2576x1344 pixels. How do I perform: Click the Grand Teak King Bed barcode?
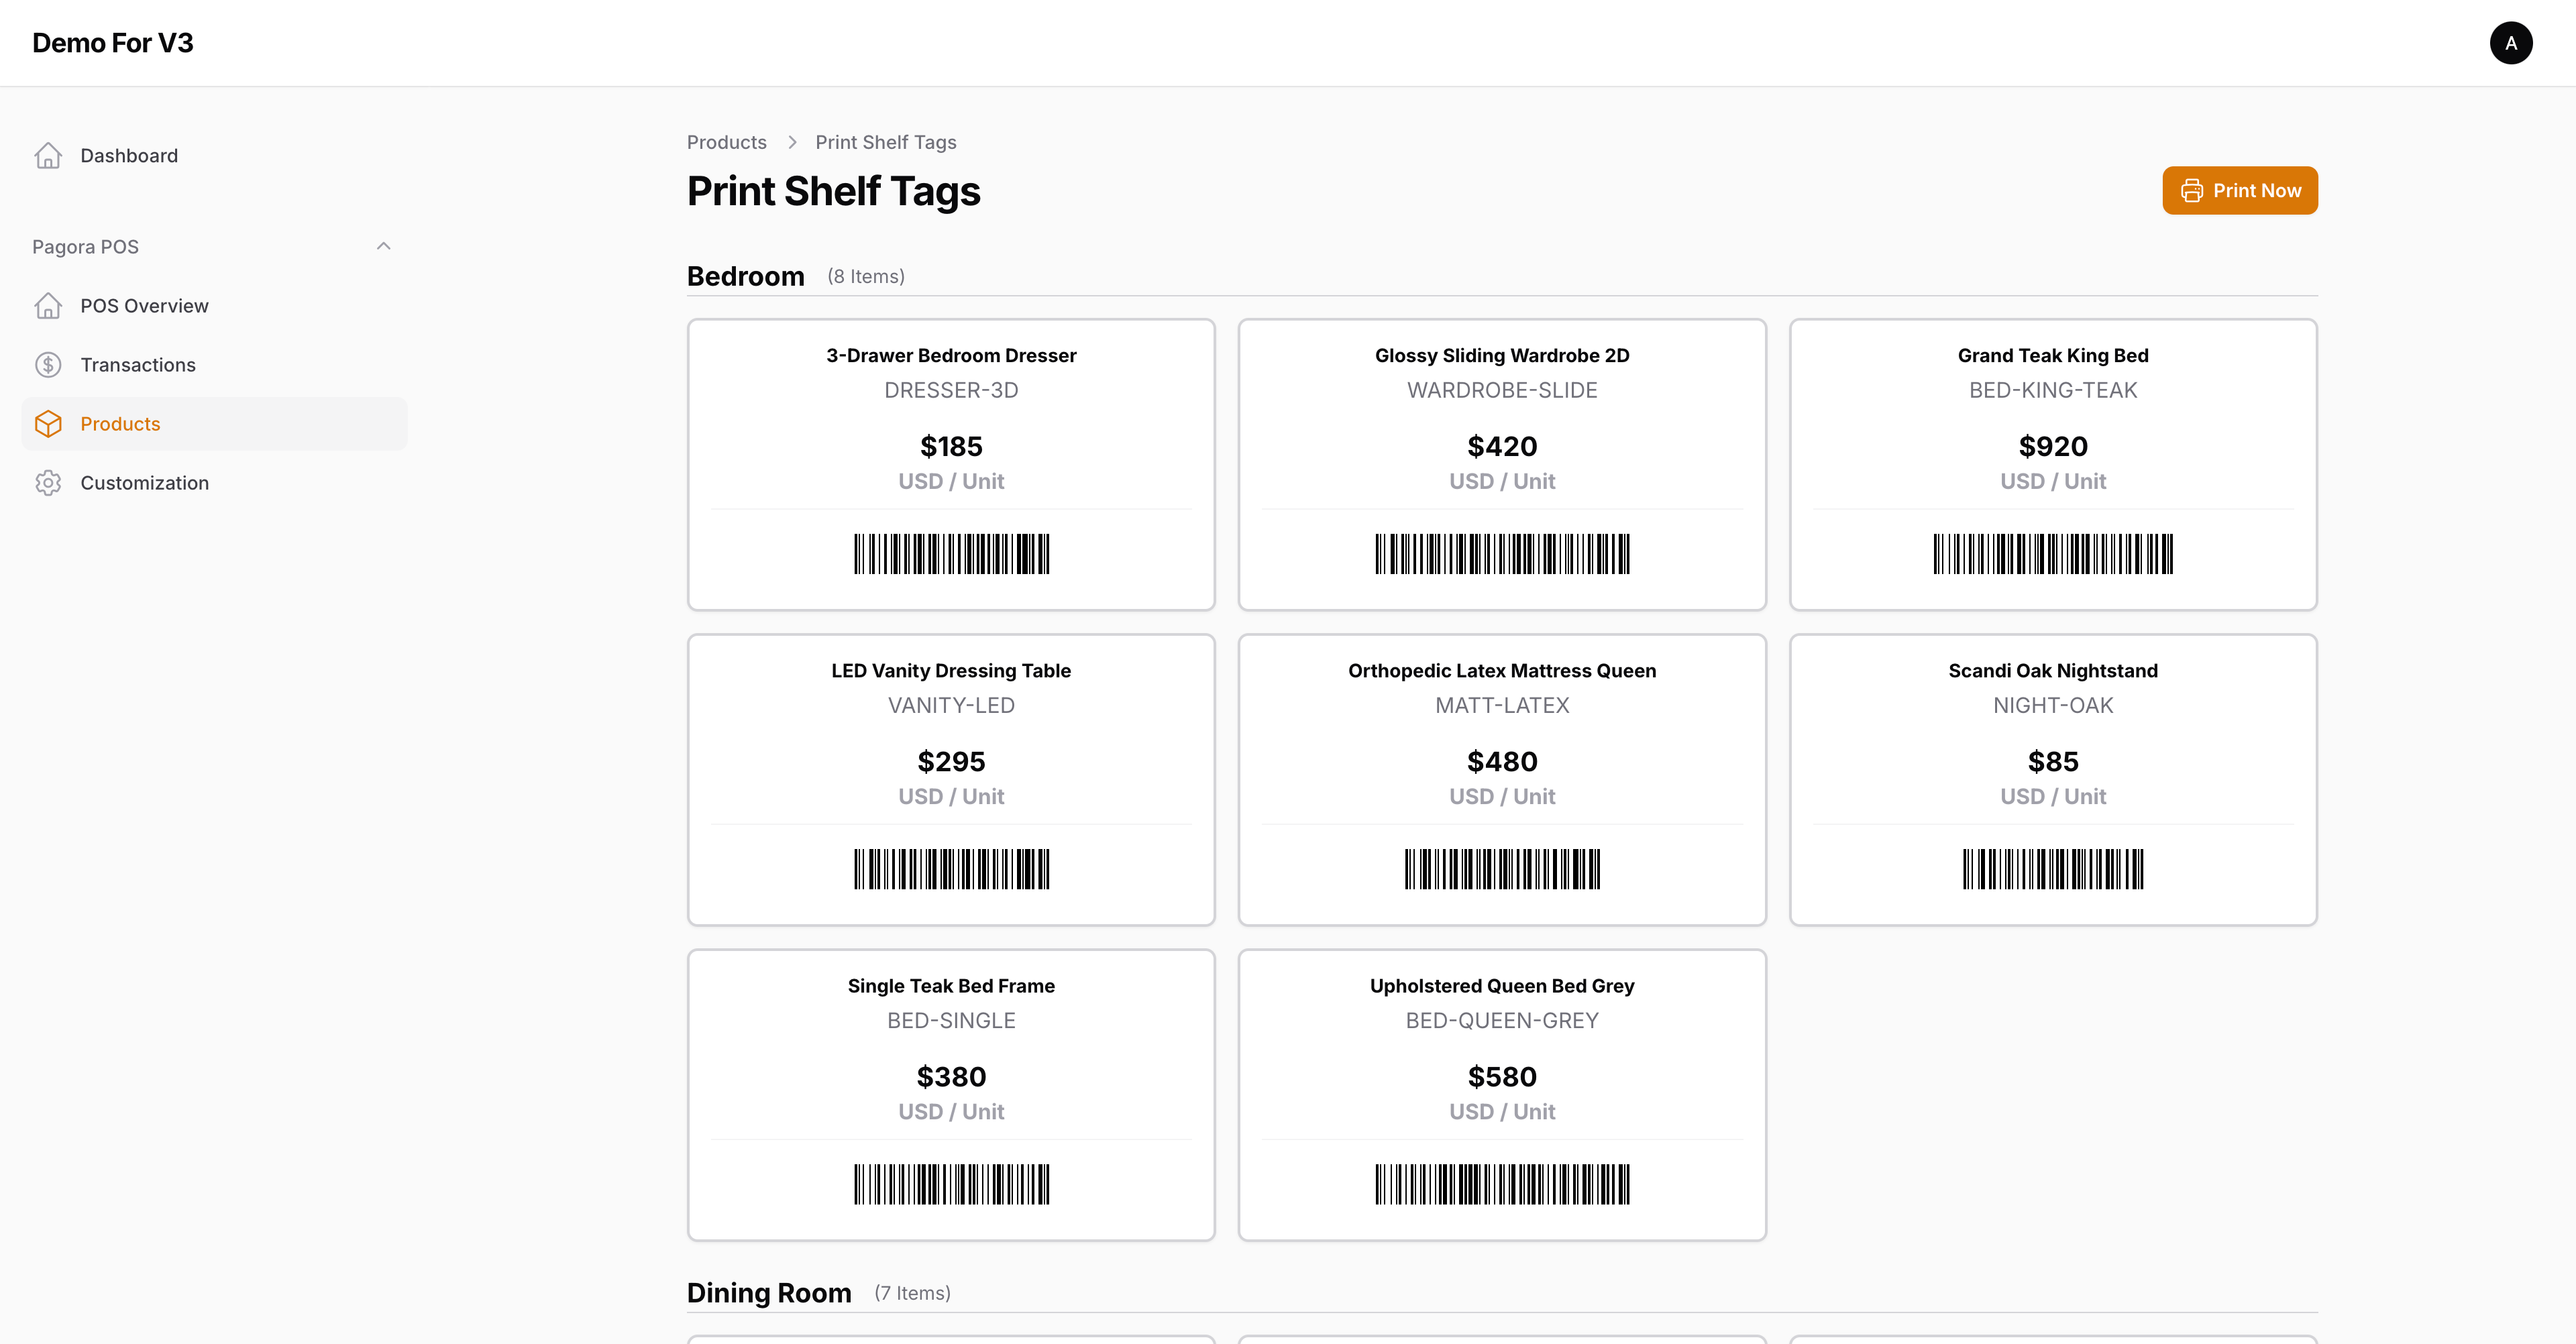[x=2052, y=554]
